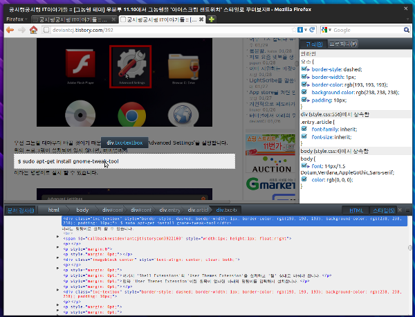Viewport: 415px width, 317px height.
Task: Click the AUCTION ad banner
Action: (270, 165)
